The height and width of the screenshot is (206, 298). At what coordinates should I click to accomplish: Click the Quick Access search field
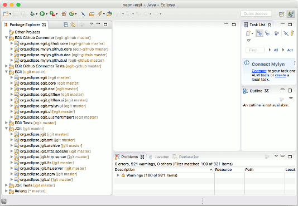pos(256,14)
